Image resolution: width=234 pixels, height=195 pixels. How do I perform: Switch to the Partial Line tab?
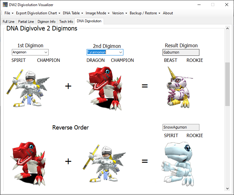pyautogui.click(x=26, y=22)
